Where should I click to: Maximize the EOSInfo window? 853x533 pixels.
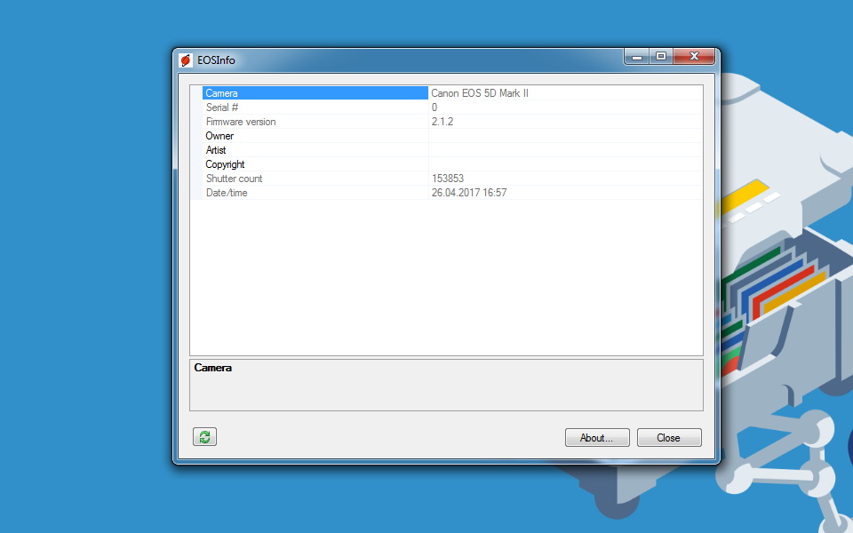pyautogui.click(x=660, y=57)
